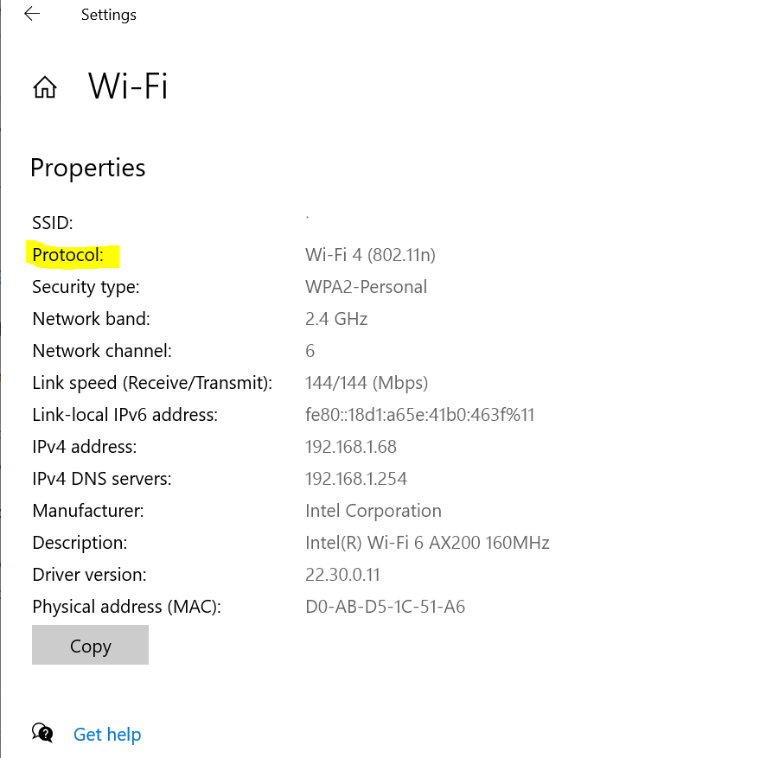Click the Intel(R) Wi-Fi 6 AX200 description
Viewport: 779px width, 758px height.
point(427,543)
